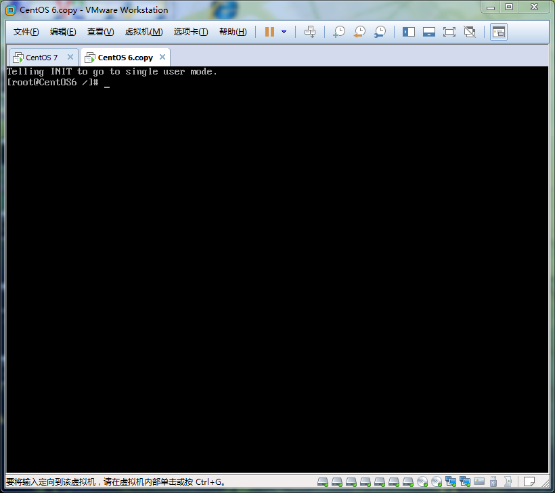This screenshot has width=555, height=493.
Task: Enter full screen mode
Action: click(x=449, y=32)
